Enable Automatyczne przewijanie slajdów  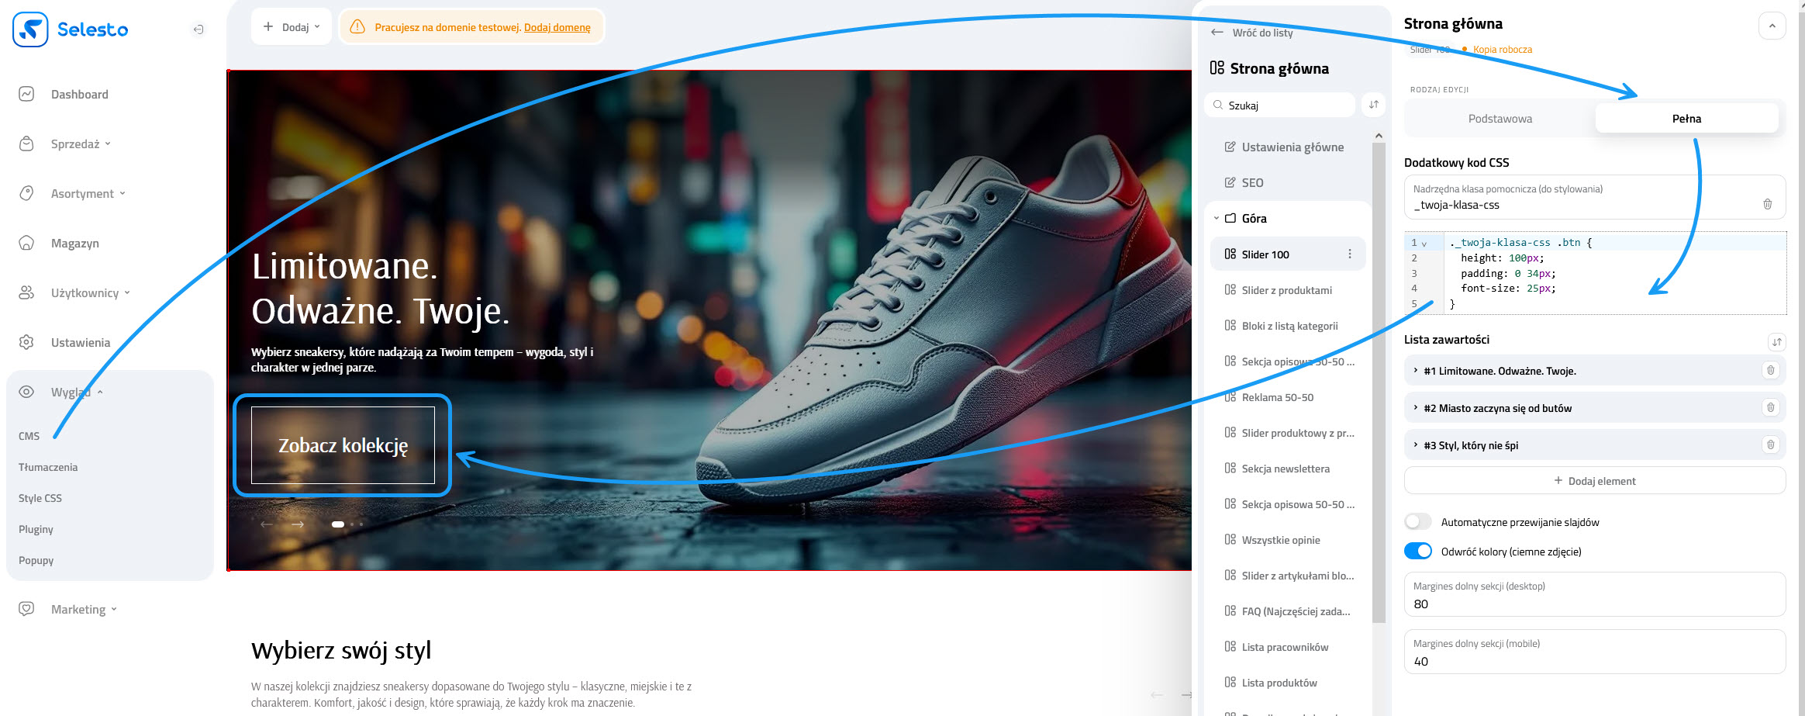click(x=1418, y=521)
